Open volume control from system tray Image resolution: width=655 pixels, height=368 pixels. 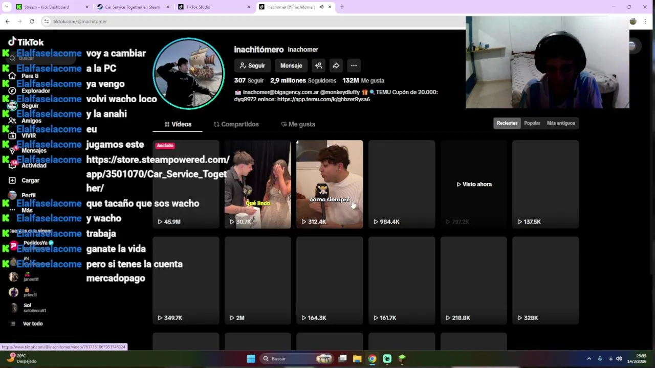[x=619, y=359]
